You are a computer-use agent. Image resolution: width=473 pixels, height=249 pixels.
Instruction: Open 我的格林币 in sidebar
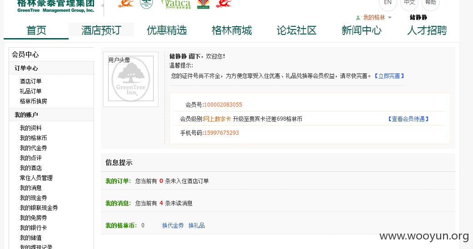tap(33, 138)
